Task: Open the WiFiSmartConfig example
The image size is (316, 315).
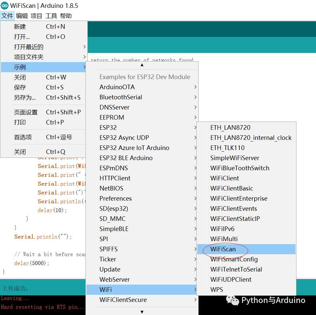Action: (x=246, y=259)
